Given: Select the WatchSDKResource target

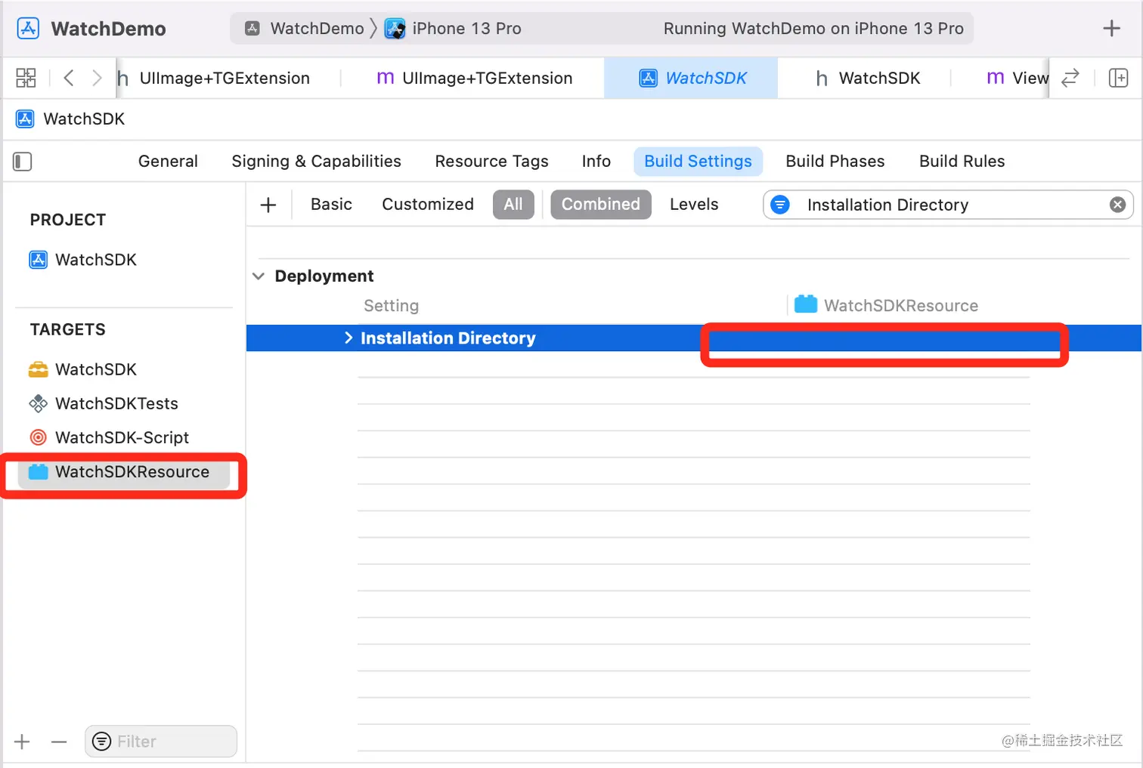Looking at the screenshot, I should tap(124, 472).
